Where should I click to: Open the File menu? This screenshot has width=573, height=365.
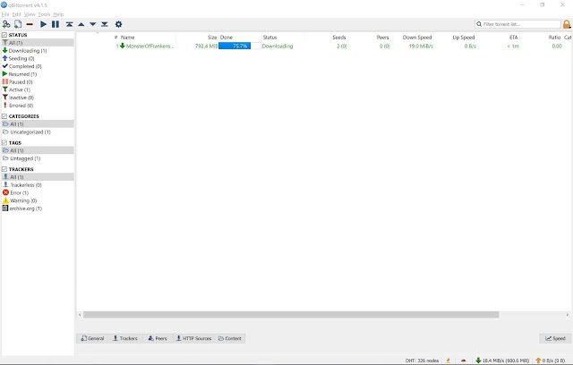pos(5,14)
